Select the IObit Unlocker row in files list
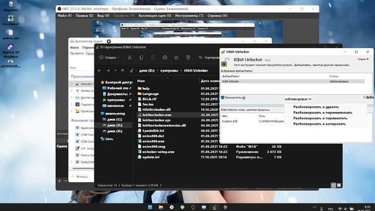 coord(293,81)
